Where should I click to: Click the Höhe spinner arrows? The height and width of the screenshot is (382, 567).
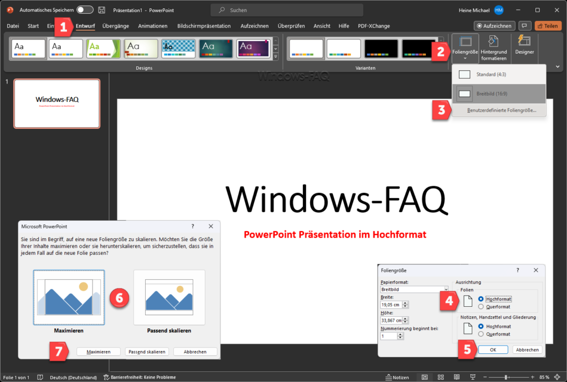(405, 320)
